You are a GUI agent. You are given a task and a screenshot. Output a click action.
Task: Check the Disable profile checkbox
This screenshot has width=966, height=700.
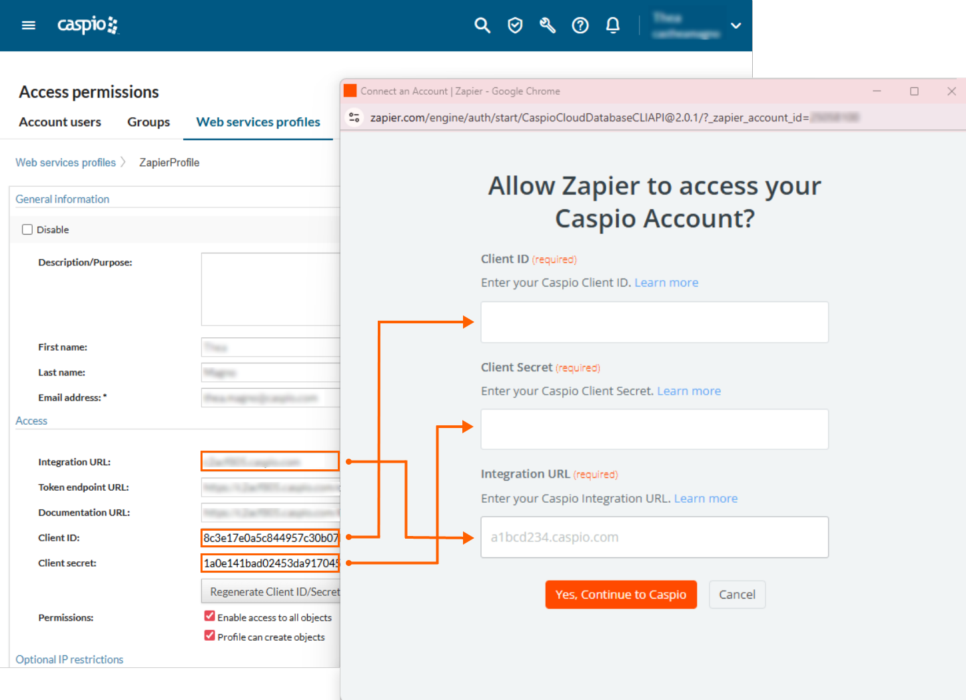[27, 229]
